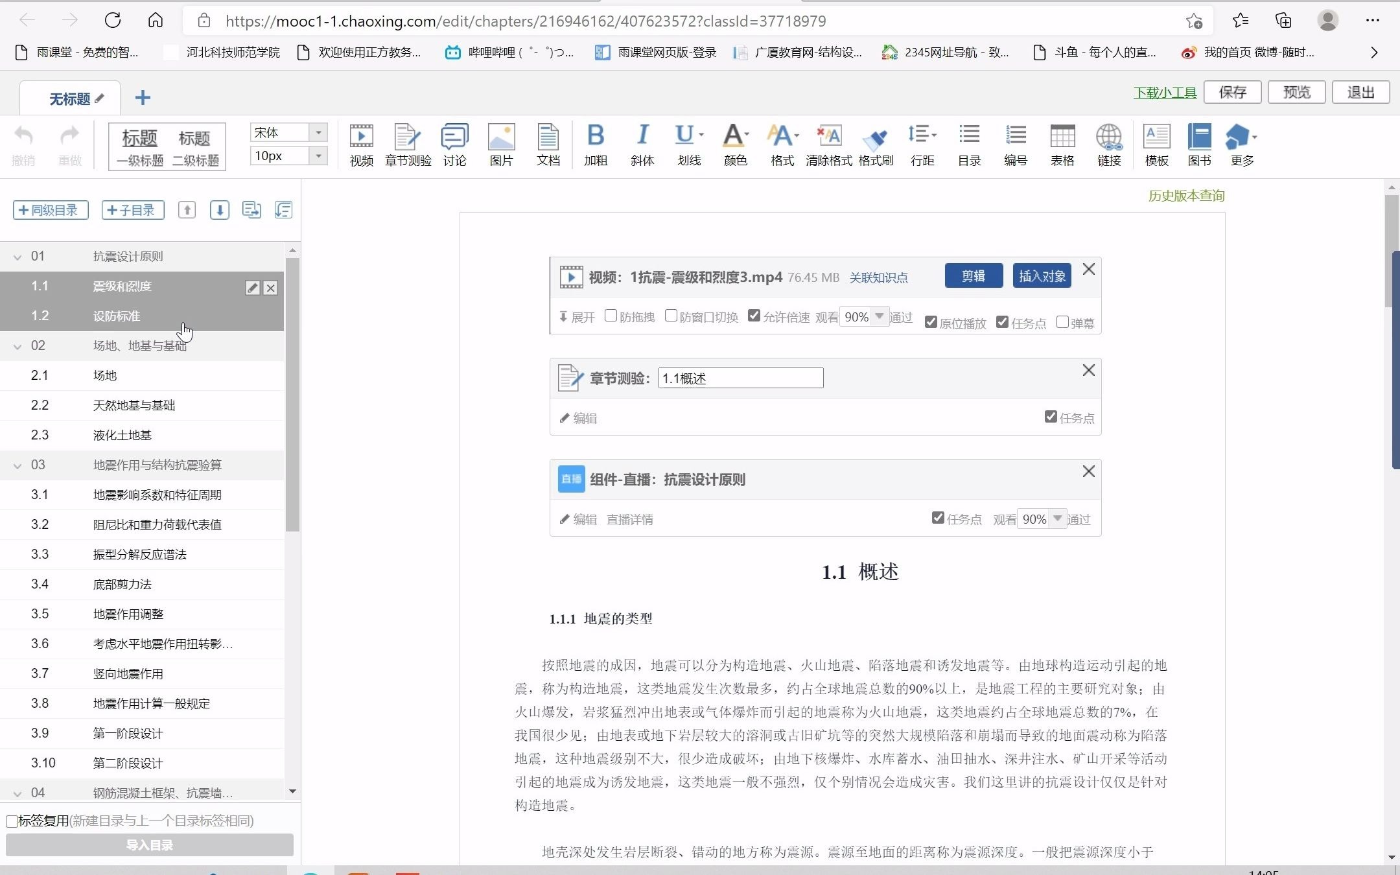Uncheck 原位播放 checkbox
The width and height of the screenshot is (1400, 875).
tap(931, 322)
